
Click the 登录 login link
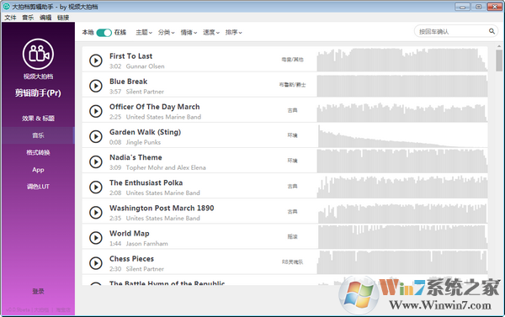[x=38, y=291]
